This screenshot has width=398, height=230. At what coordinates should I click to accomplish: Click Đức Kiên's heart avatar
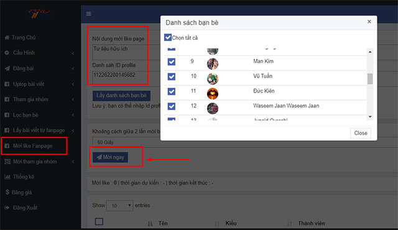pos(213,94)
